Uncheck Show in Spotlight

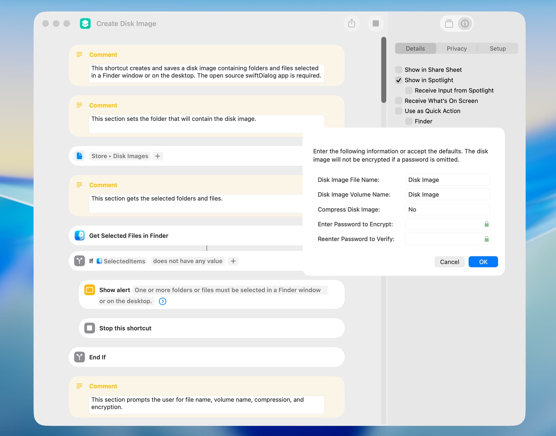(399, 80)
